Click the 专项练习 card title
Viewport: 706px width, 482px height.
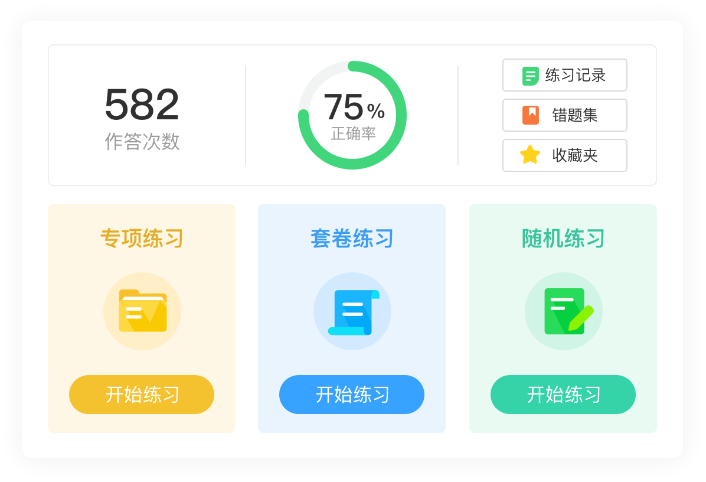click(x=142, y=239)
